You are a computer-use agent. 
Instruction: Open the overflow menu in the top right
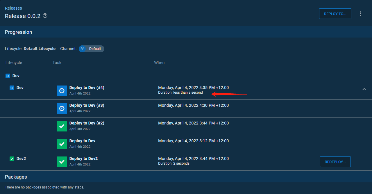click(361, 14)
